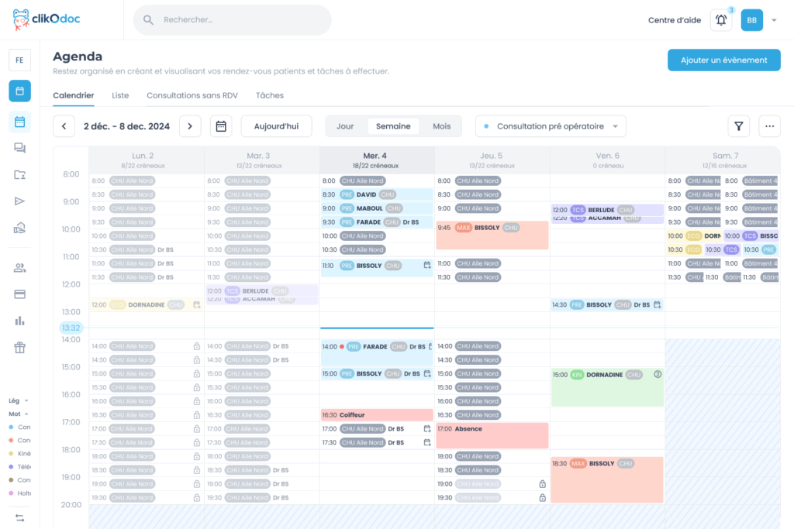Expand the Lég section in the sidebar
794x529 pixels.
(x=19, y=400)
